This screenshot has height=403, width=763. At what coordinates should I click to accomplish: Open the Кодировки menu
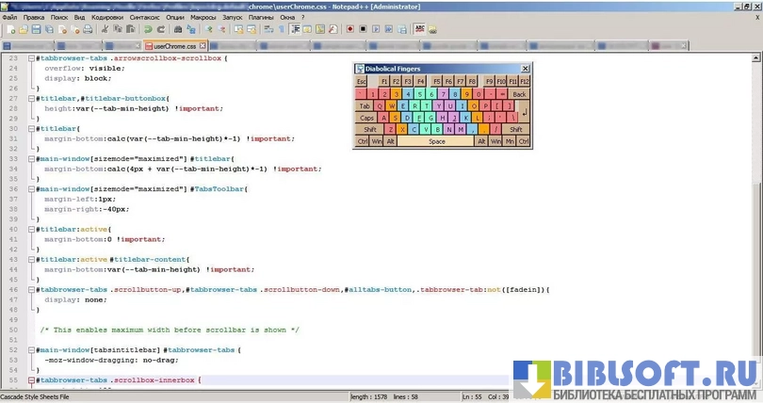pos(108,17)
